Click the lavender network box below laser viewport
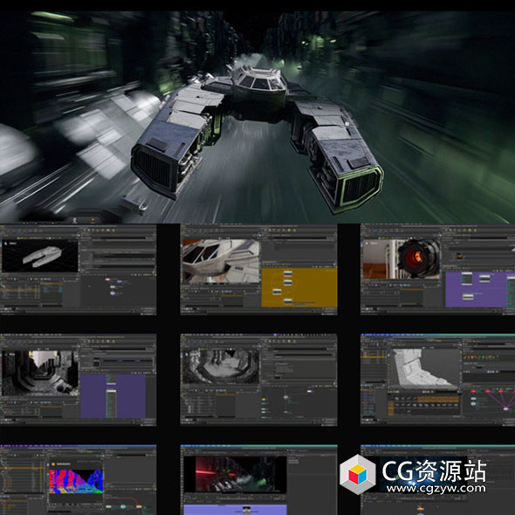The height and width of the screenshot is (515, 515). click(x=235, y=510)
